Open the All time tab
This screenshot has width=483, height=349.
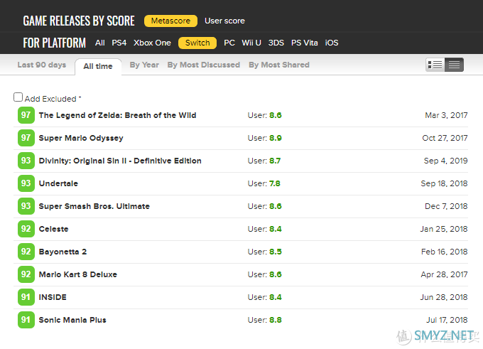(x=98, y=66)
